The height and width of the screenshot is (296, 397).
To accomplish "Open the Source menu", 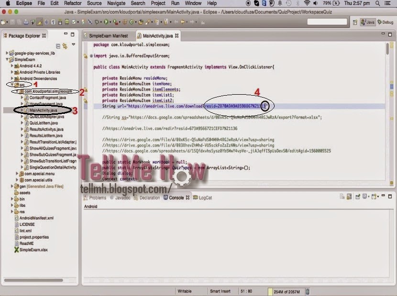I will [94, 3].
